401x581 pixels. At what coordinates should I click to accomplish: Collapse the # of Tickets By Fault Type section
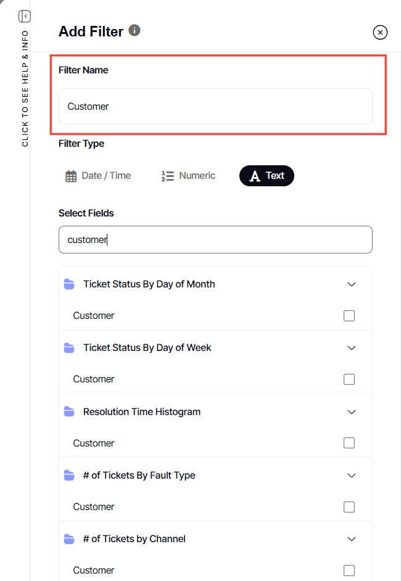click(351, 476)
